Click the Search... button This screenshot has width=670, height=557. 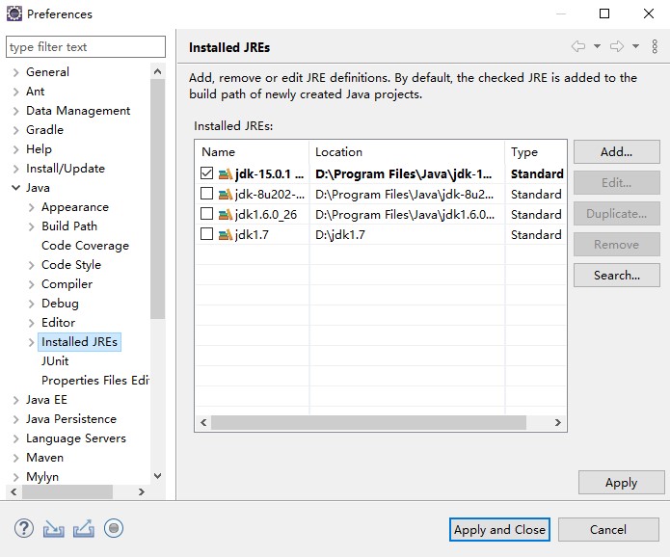617,275
